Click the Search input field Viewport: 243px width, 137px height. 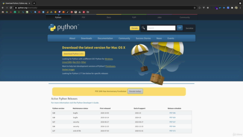coord(161,28)
